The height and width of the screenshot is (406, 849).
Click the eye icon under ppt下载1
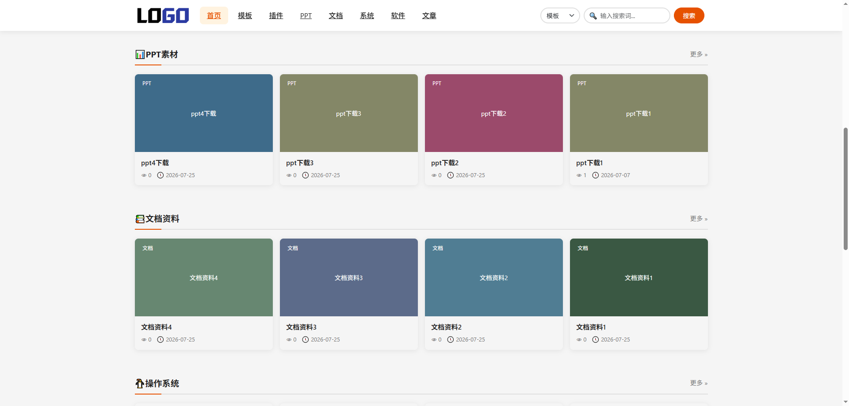(579, 175)
